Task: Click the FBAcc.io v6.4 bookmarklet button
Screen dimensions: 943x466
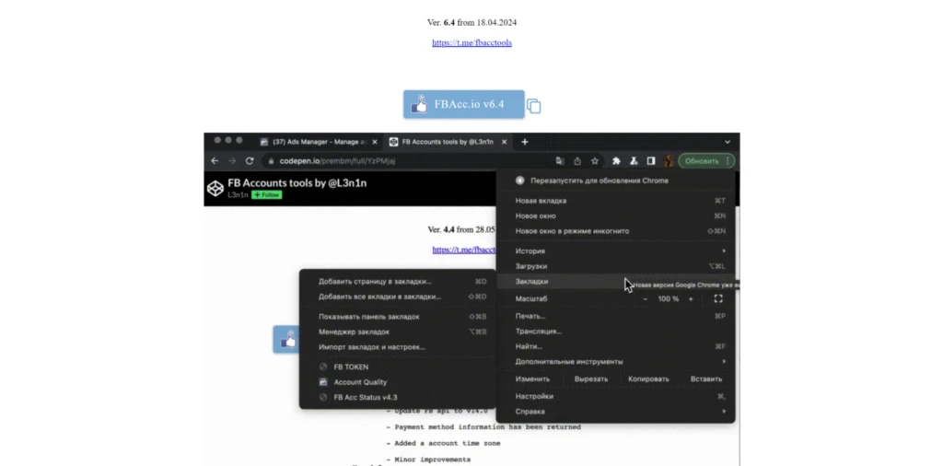Action: [464, 104]
